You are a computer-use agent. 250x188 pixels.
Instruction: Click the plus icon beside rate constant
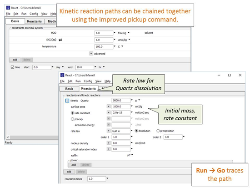pyautogui.click(x=109, y=112)
